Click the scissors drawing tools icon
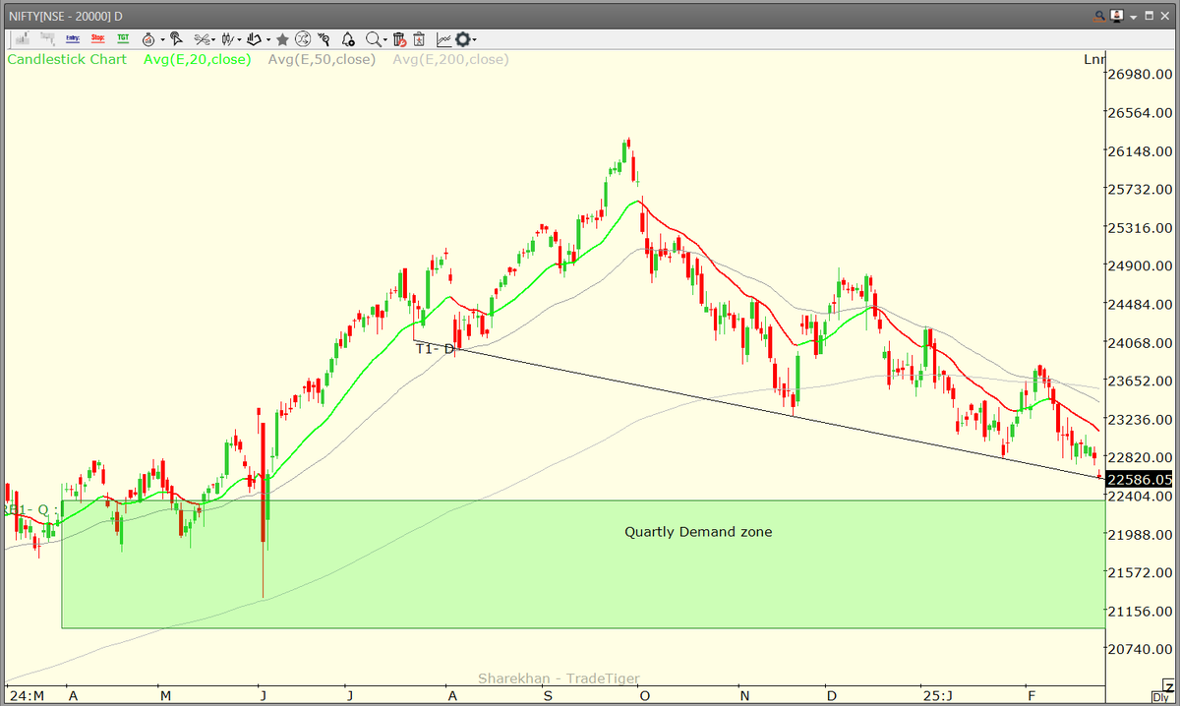 coord(202,39)
